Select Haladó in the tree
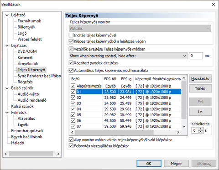 tap(17, 143)
